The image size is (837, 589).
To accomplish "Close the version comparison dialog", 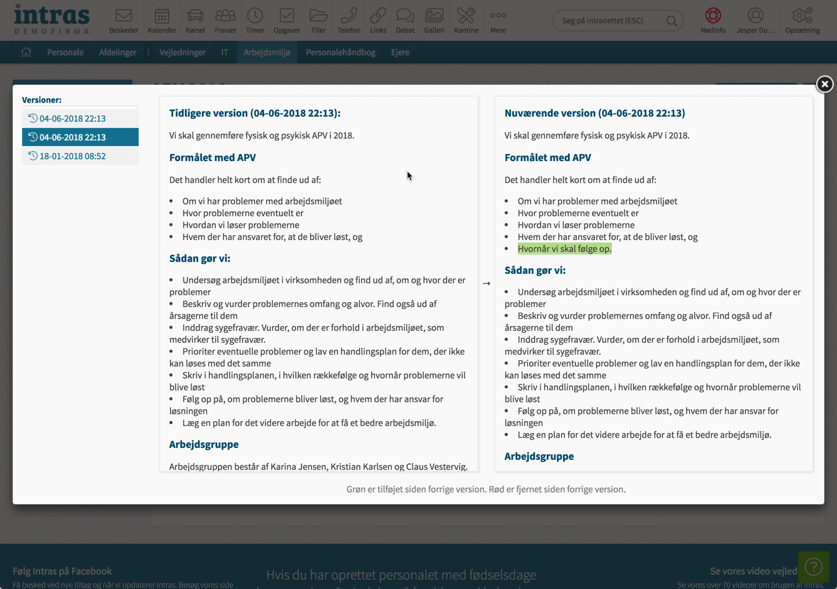I will pos(824,84).
